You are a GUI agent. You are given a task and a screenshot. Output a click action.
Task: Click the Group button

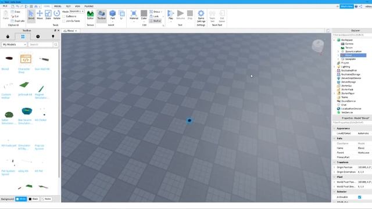point(156,12)
